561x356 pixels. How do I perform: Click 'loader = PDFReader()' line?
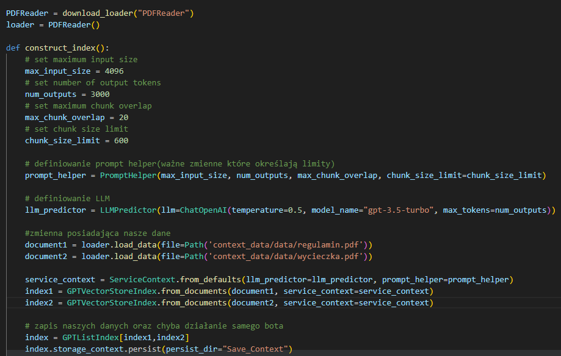[x=53, y=25]
